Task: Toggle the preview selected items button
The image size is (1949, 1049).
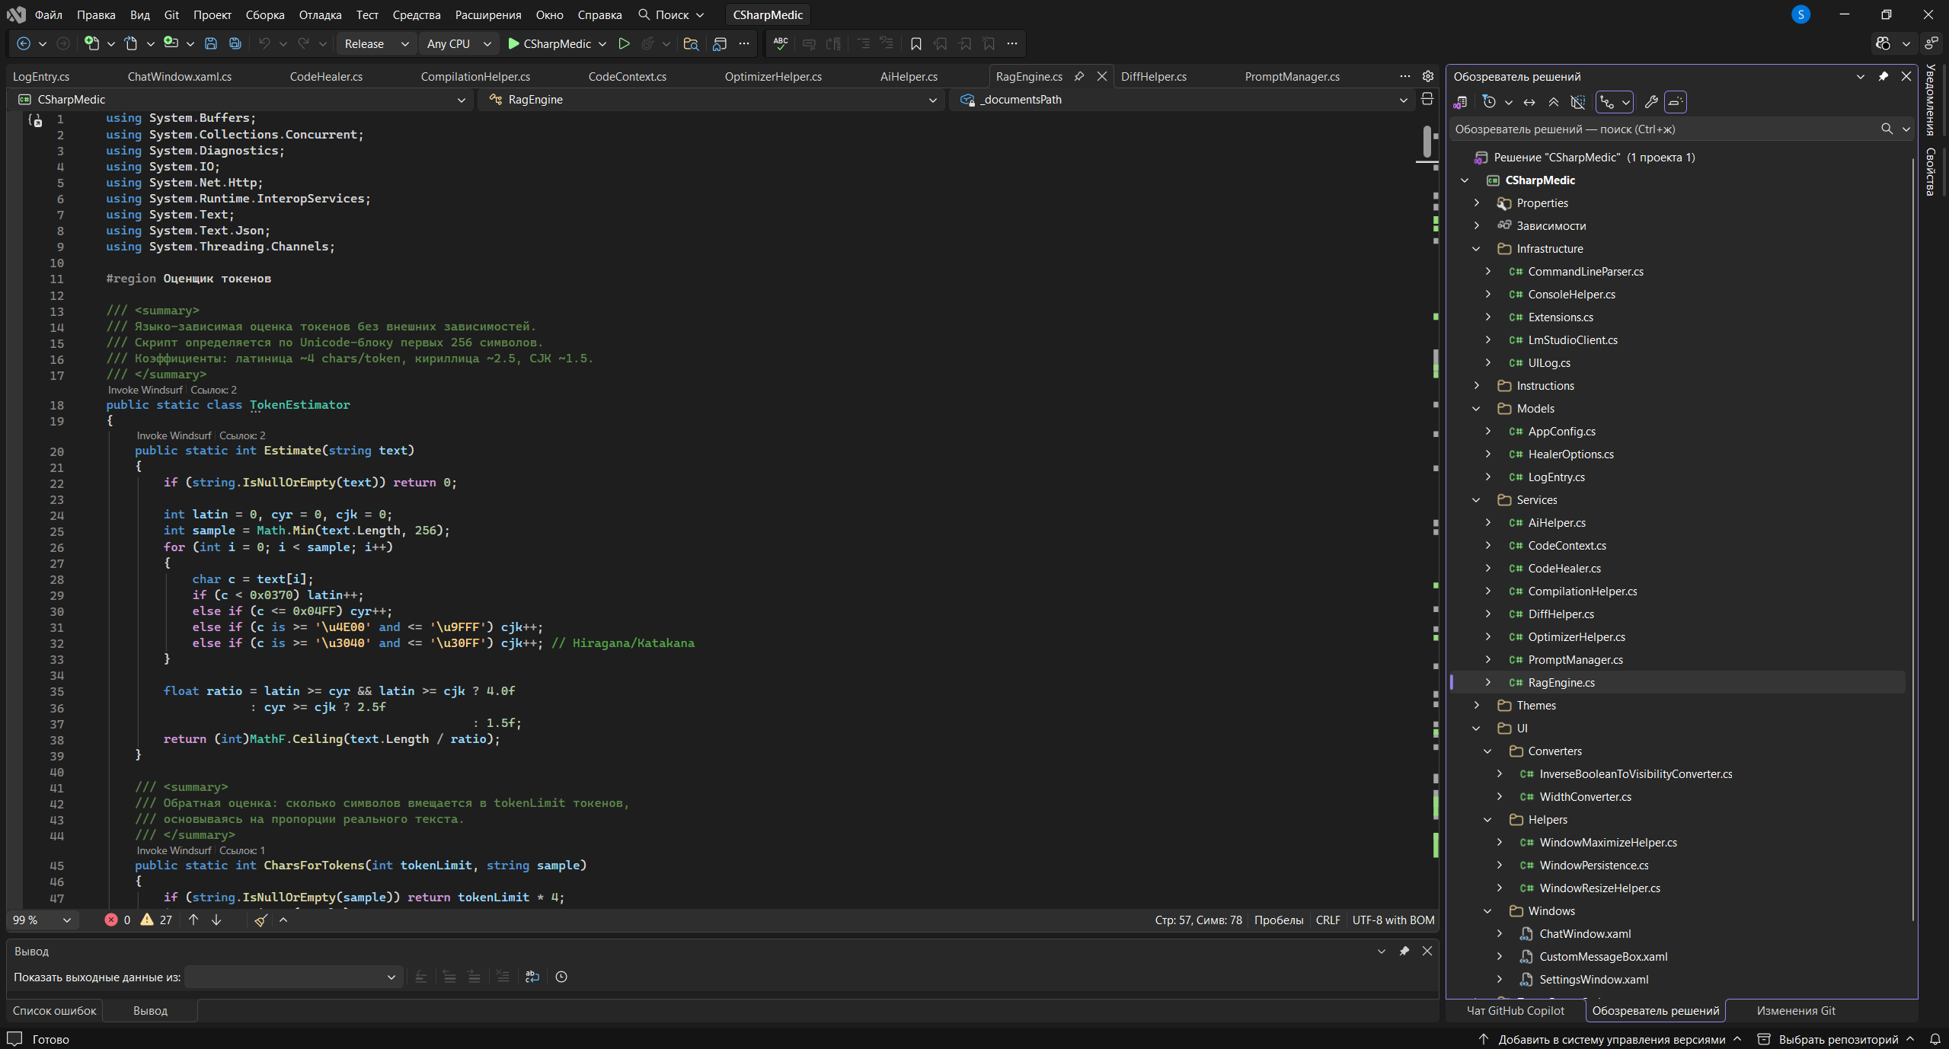Action: (1675, 102)
